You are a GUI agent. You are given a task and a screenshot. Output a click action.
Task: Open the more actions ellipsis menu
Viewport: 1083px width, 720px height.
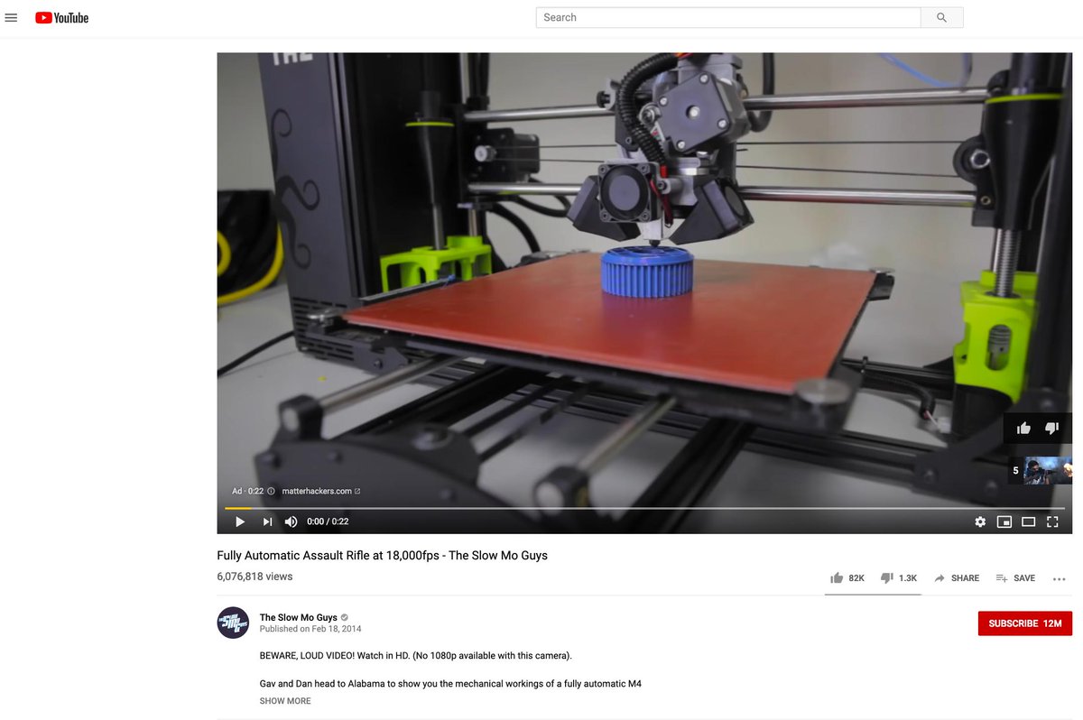[x=1060, y=578]
